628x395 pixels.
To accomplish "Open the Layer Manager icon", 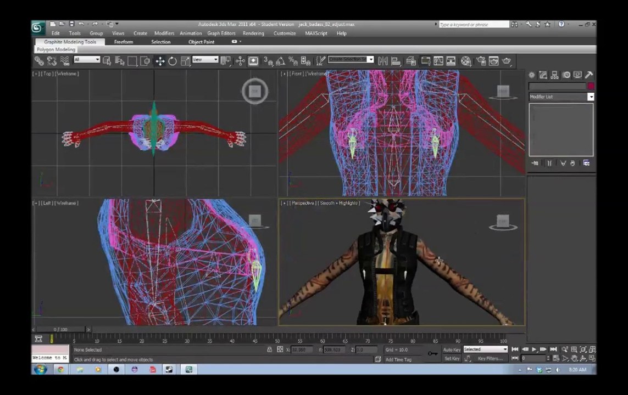I will [411, 61].
